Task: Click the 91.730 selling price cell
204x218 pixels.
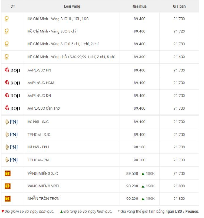Action: click(179, 44)
